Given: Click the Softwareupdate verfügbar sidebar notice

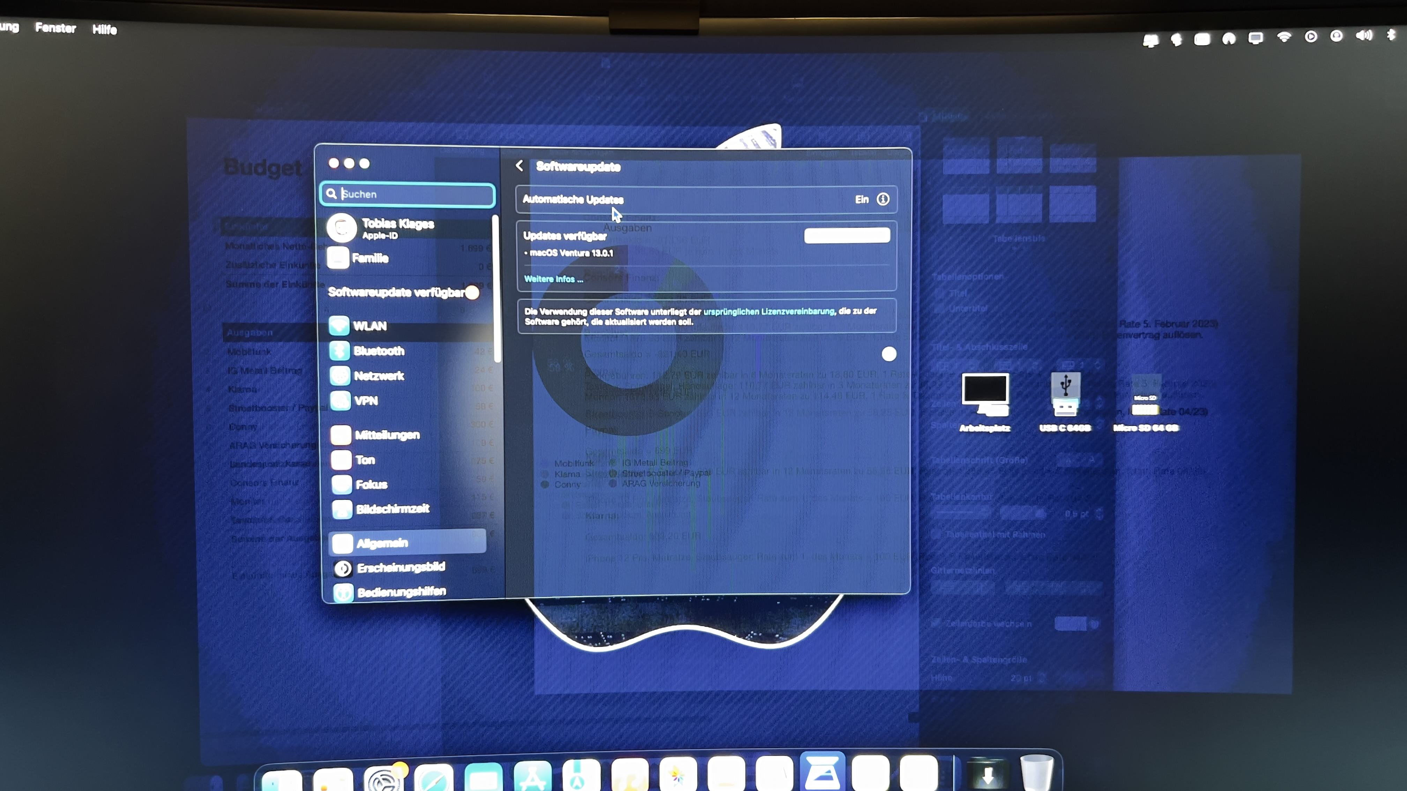Looking at the screenshot, I should 404,293.
